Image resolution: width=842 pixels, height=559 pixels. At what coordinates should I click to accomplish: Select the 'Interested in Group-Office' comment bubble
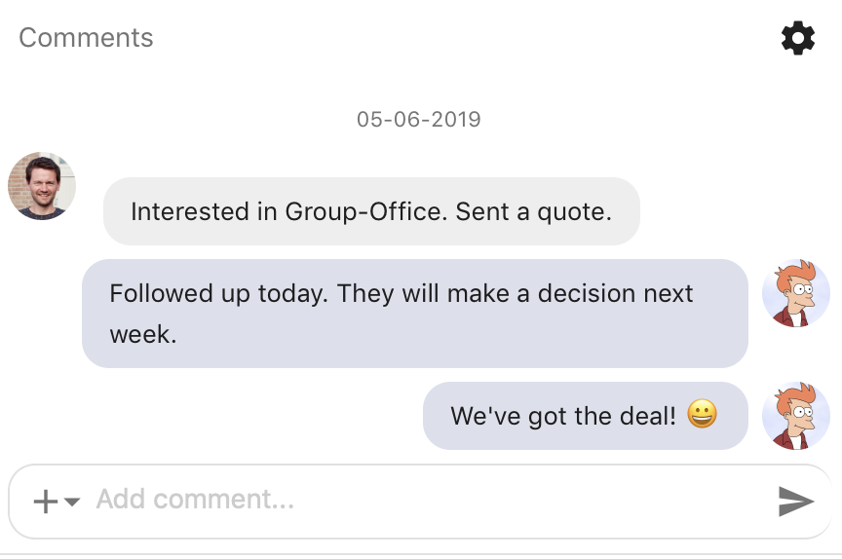[371, 211]
